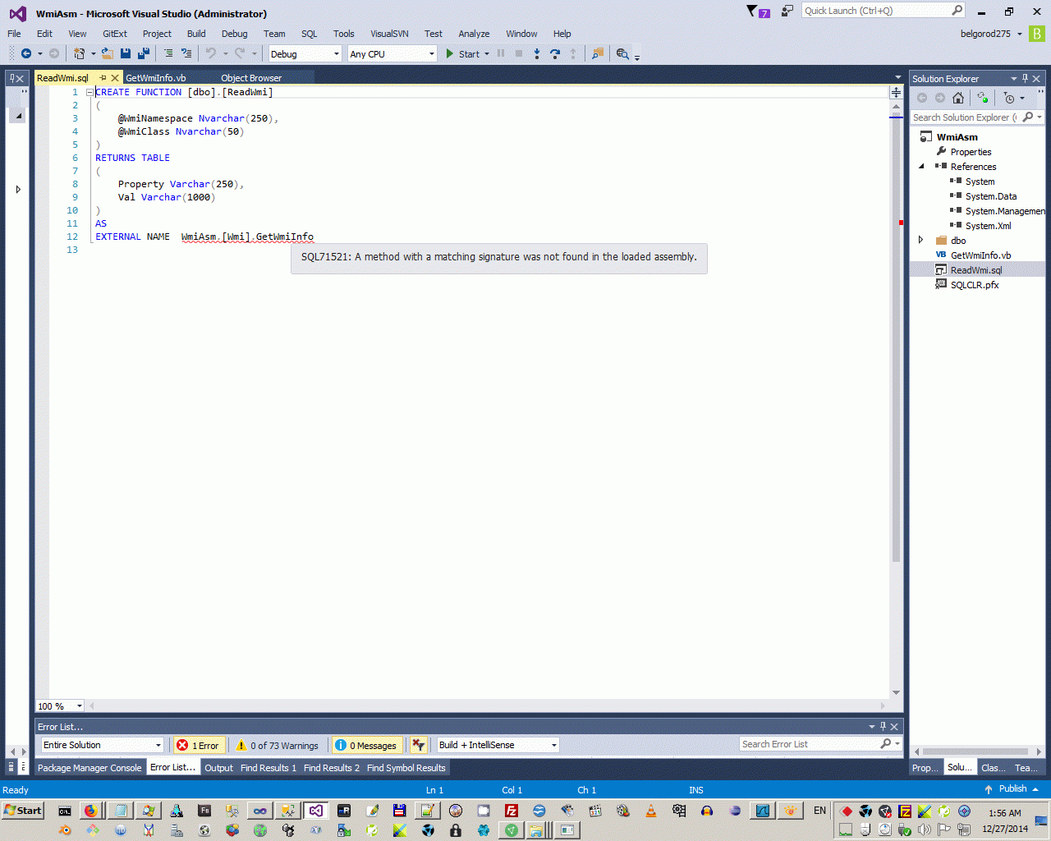Expand the dbo folder in Solution Explorer
This screenshot has height=841, width=1051.
[x=920, y=241]
